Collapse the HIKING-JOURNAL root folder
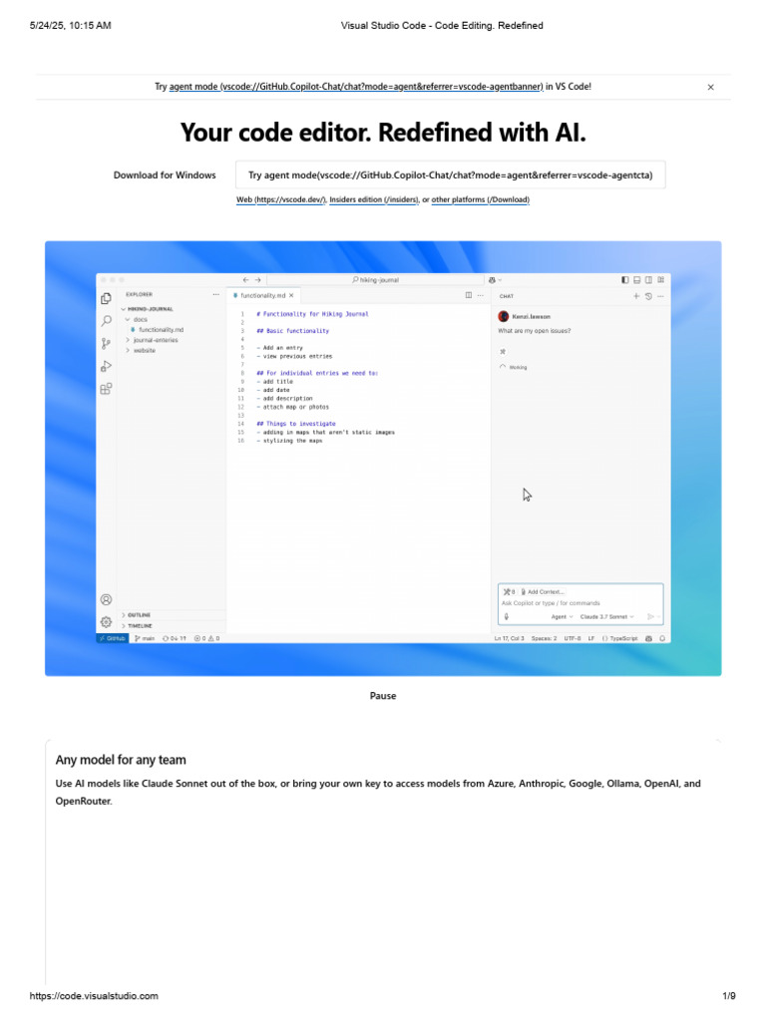This screenshot has height=1021, width=766. click(147, 309)
